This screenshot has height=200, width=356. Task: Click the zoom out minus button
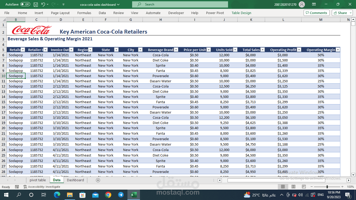point(311,187)
